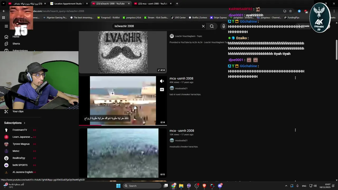Screen dimensions: 338x190
Task: Open the Stream - Kick Dashb... bookmark
Action: 156,18
